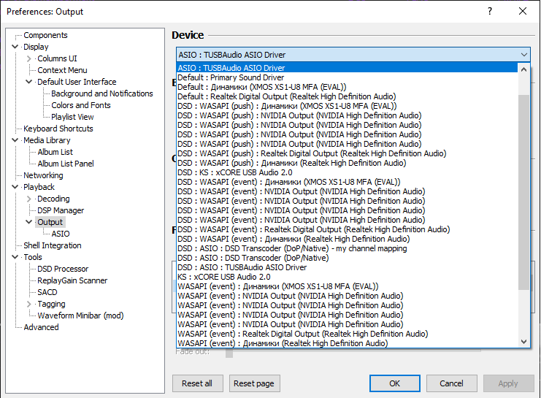Close the Device dropdown via its arrow
This screenshot has height=398, width=541.
(524, 55)
